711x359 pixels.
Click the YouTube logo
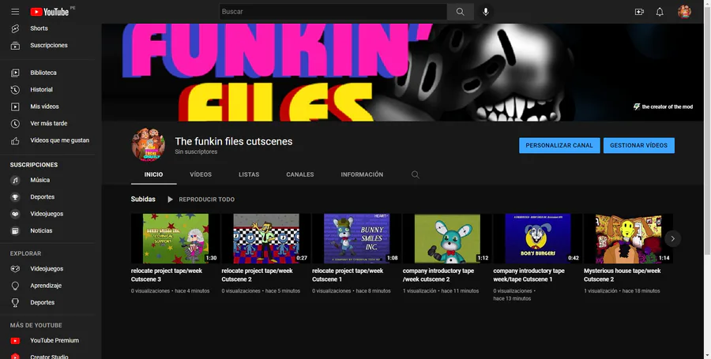click(50, 12)
